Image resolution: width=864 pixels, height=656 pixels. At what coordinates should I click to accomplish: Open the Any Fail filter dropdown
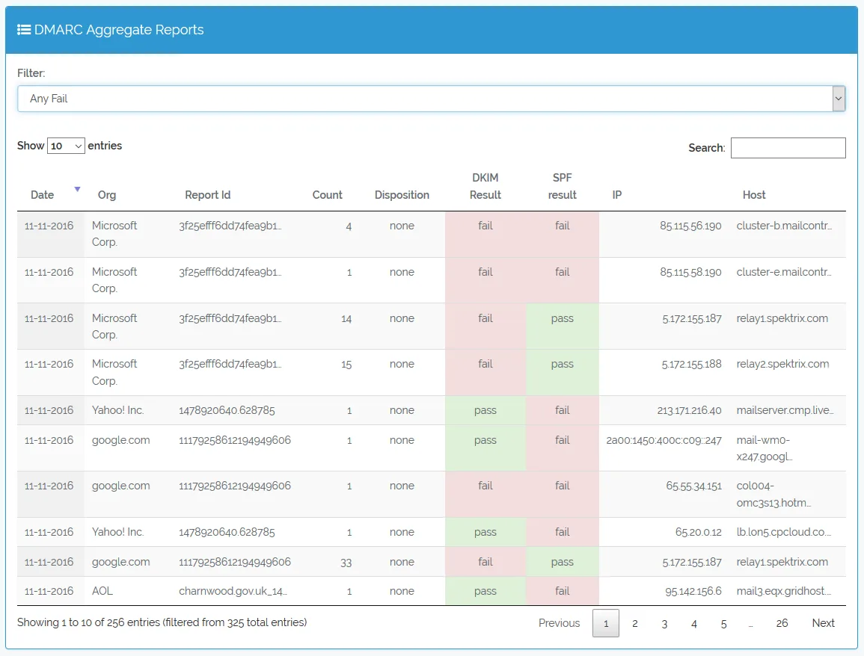click(432, 99)
